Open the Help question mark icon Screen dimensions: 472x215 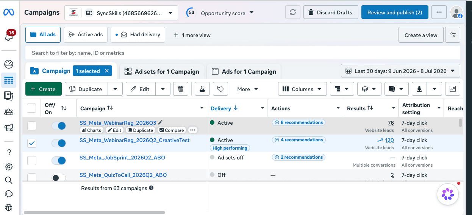click(9, 152)
